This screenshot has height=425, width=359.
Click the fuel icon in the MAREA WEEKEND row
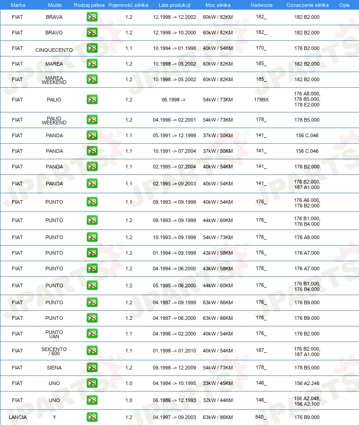92,79
